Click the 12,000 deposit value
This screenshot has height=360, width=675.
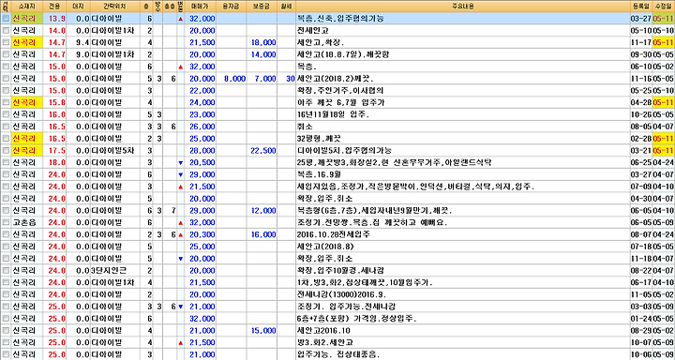click(x=263, y=211)
